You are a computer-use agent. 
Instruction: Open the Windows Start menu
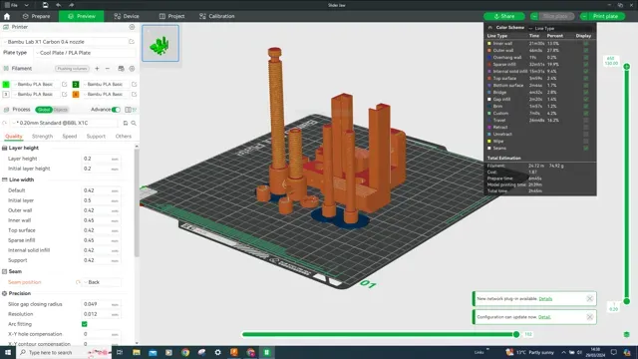tap(8, 352)
